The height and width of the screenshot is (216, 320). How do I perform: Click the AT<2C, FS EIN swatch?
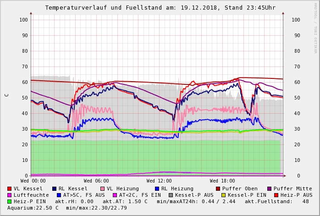click(115, 195)
